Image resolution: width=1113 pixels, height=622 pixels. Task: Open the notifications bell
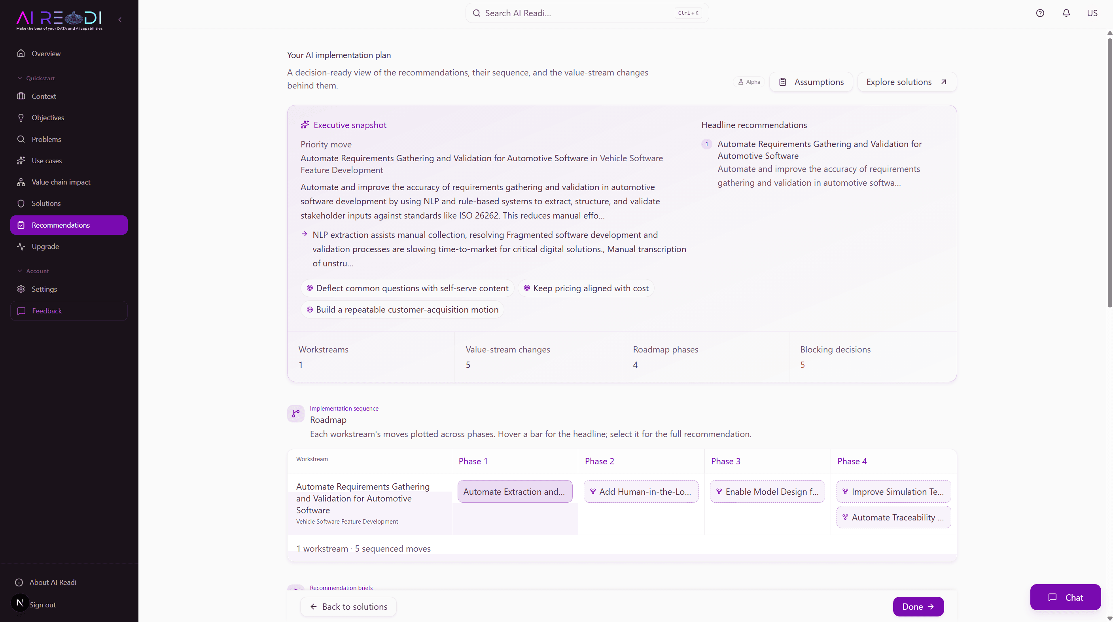1066,13
